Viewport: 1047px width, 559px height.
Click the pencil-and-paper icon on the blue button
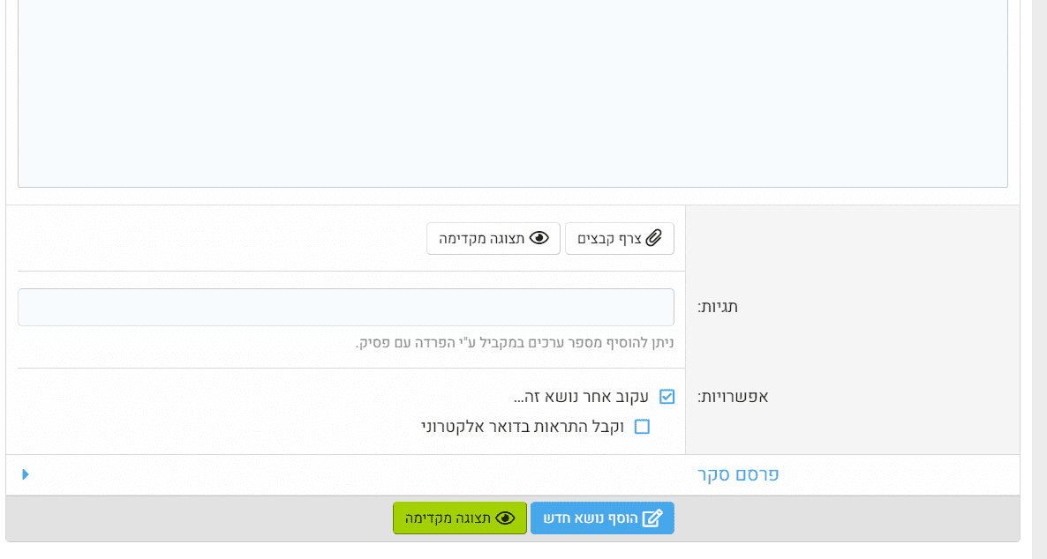pos(652,518)
